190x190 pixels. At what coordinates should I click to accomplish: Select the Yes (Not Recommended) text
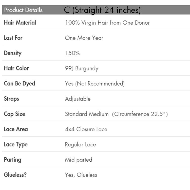coord(95,83)
